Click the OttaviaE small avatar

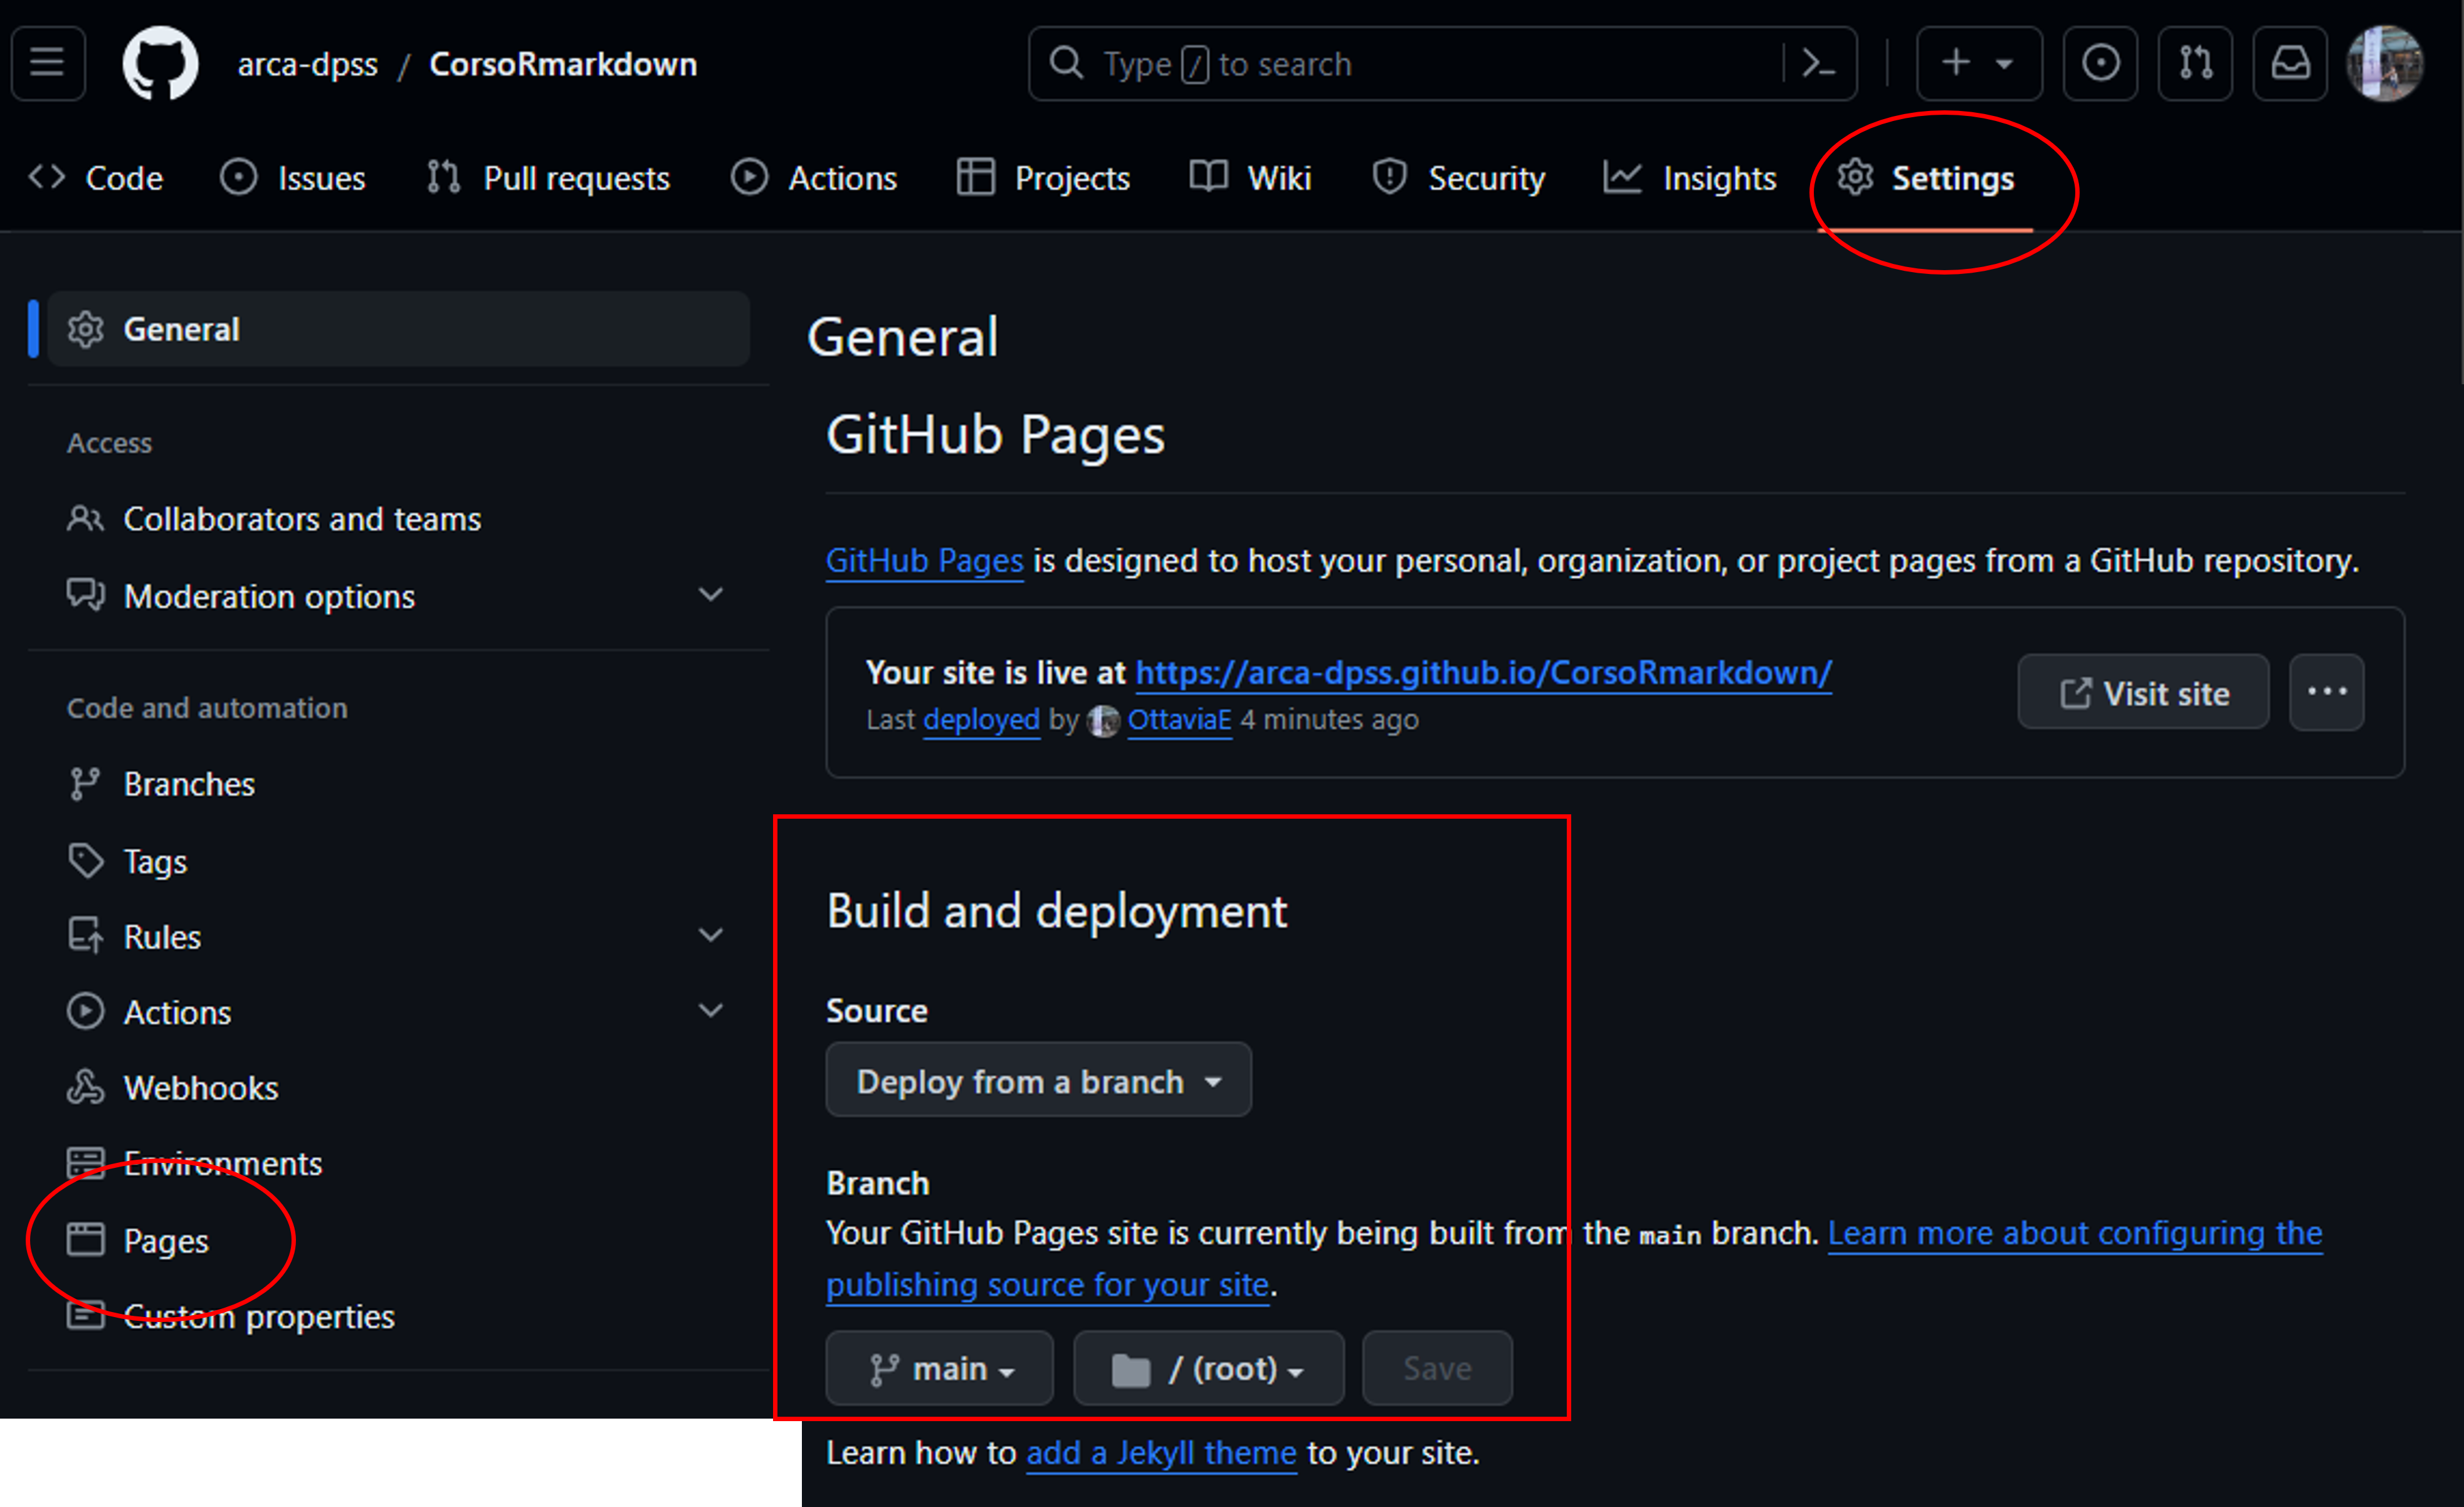click(x=1103, y=720)
